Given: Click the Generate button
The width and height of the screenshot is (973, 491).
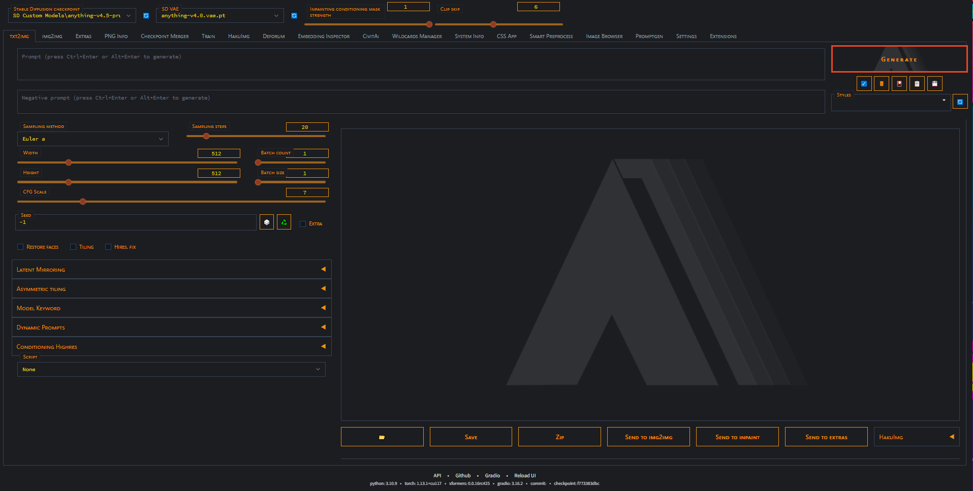Looking at the screenshot, I should tap(899, 59).
